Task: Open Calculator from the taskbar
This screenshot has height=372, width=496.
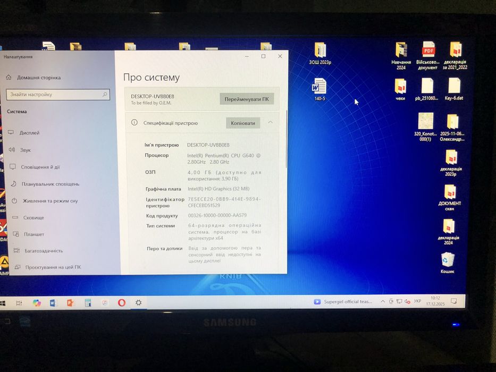Action: tap(88, 303)
